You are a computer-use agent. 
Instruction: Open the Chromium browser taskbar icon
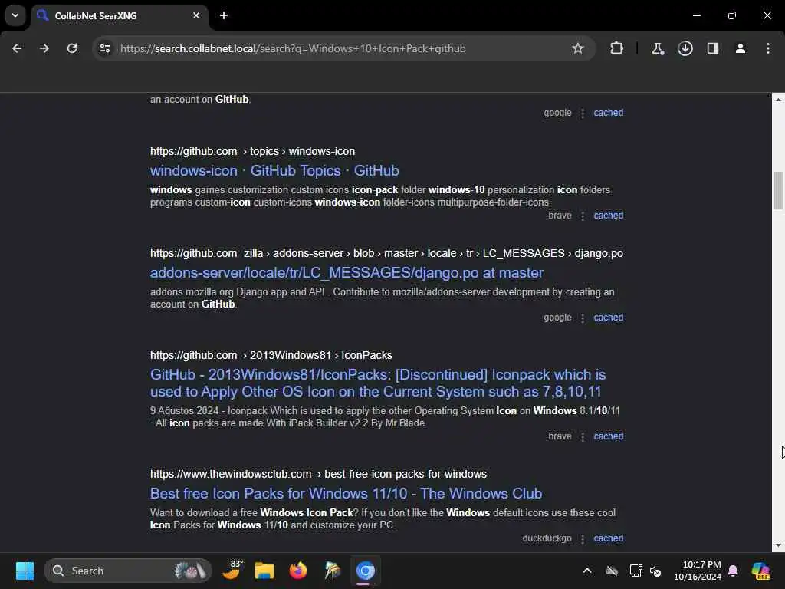(x=366, y=571)
